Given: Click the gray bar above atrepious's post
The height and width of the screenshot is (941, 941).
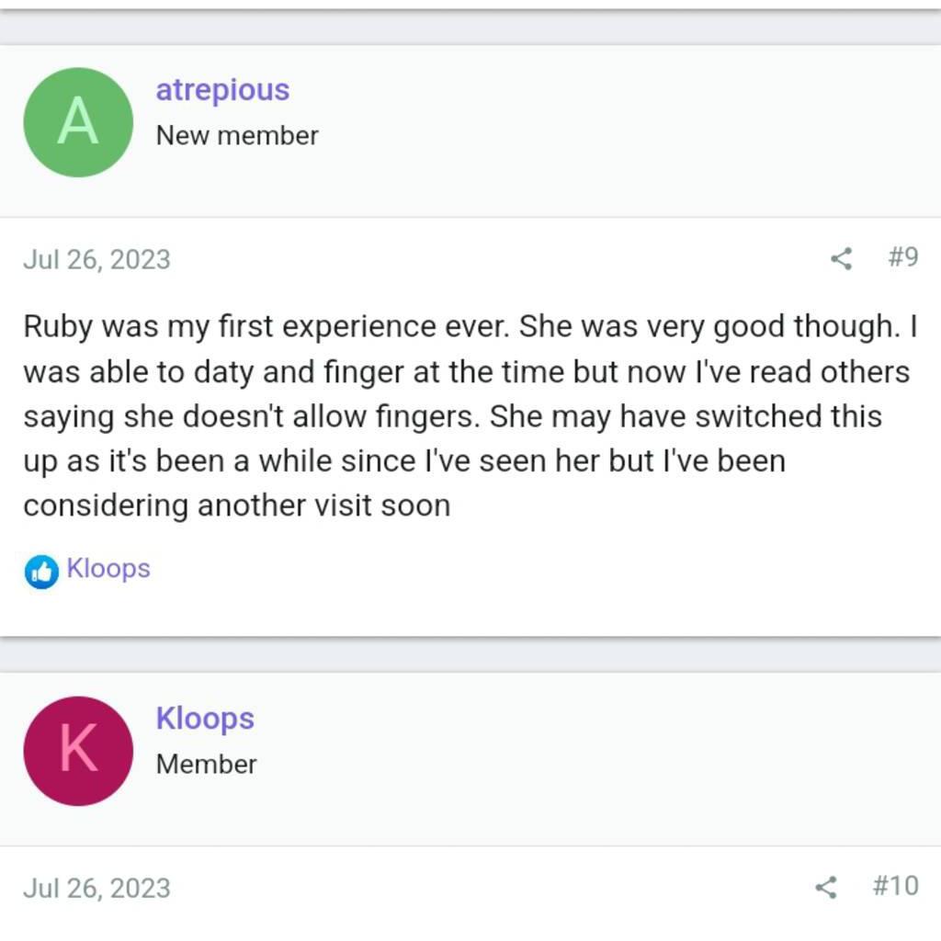Looking at the screenshot, I should 470,27.
